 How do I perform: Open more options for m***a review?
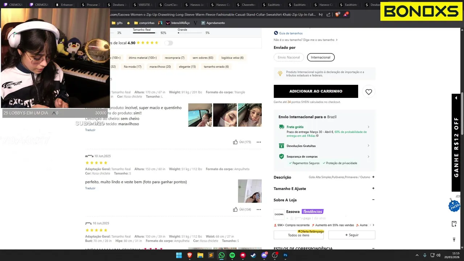259,210
